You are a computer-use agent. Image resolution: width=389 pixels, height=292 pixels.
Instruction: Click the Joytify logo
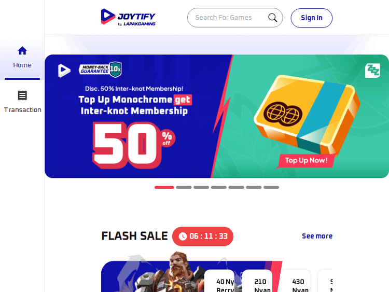click(x=128, y=17)
